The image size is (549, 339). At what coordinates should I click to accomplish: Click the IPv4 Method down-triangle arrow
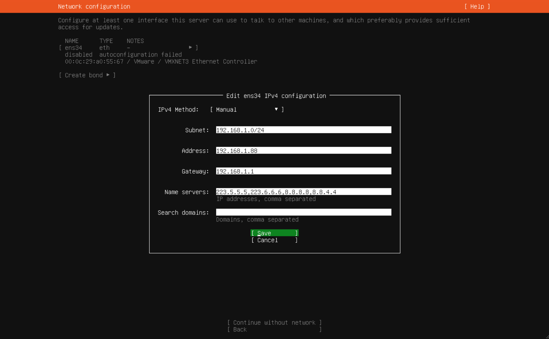tap(276, 109)
